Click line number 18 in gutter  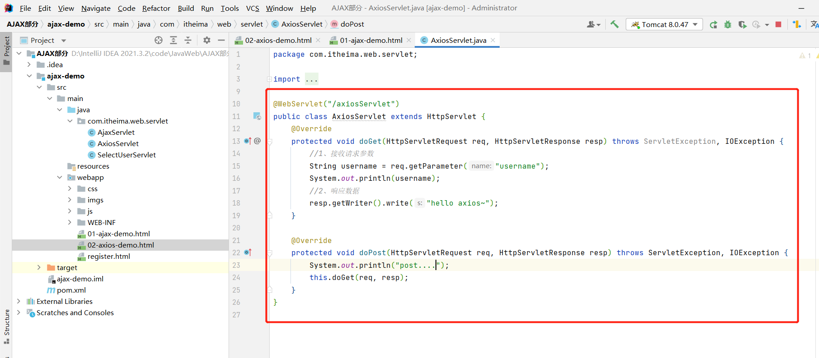click(x=236, y=203)
